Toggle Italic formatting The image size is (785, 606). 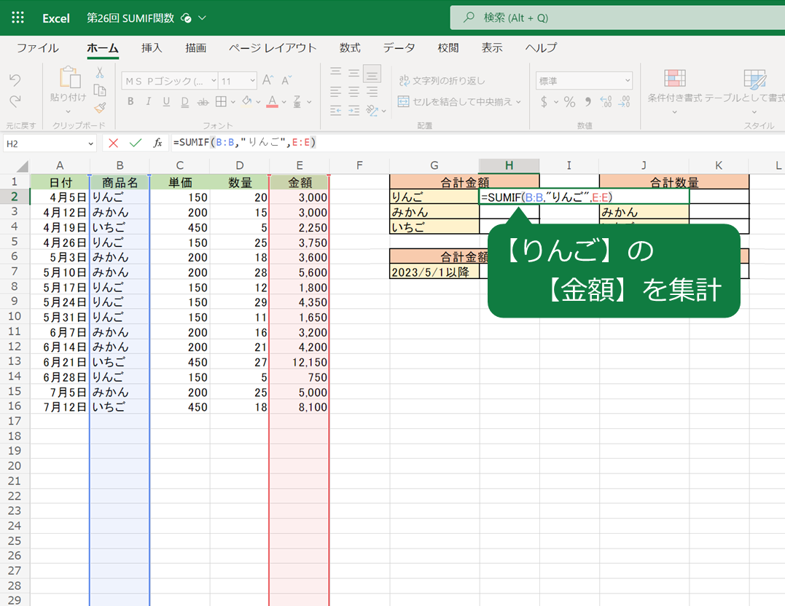[149, 102]
